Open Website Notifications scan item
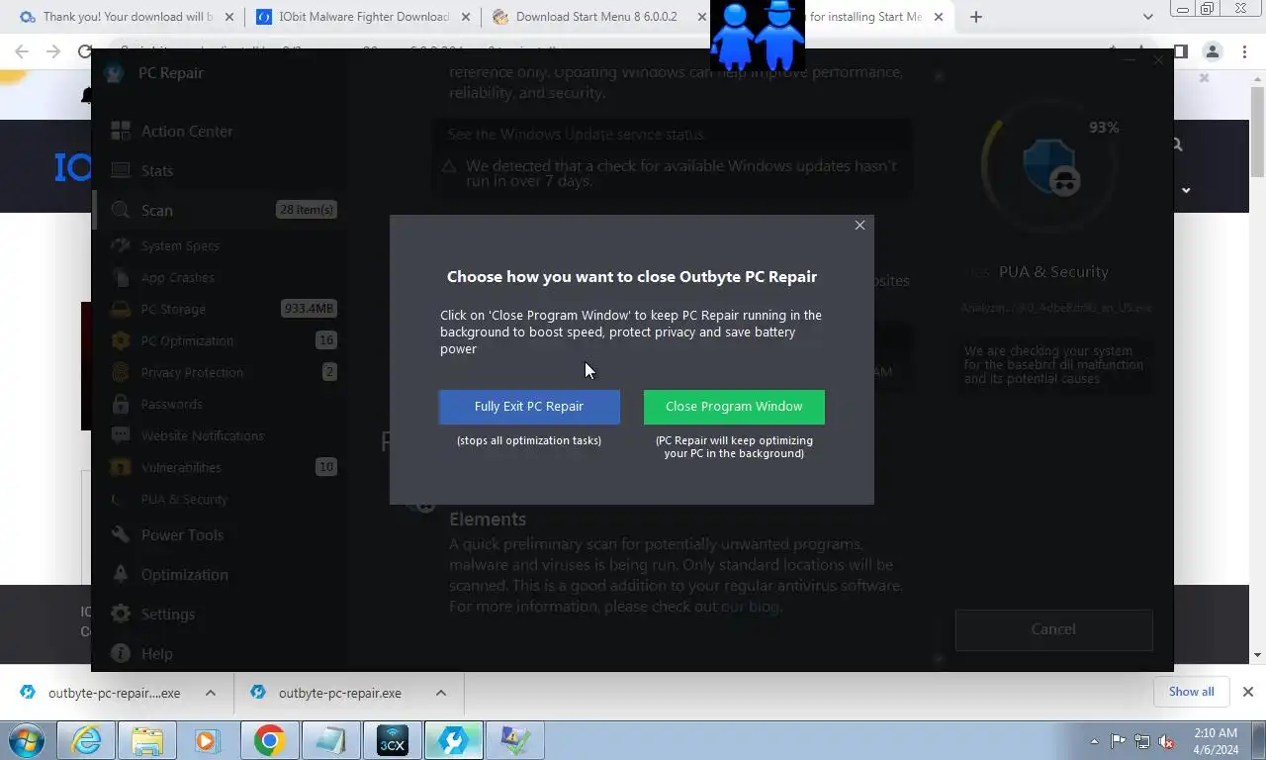Screen dimensions: 1266x760 coord(202,435)
